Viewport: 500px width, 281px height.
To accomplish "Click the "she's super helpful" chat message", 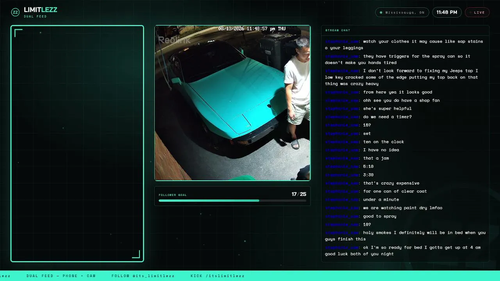I will point(405,108).
